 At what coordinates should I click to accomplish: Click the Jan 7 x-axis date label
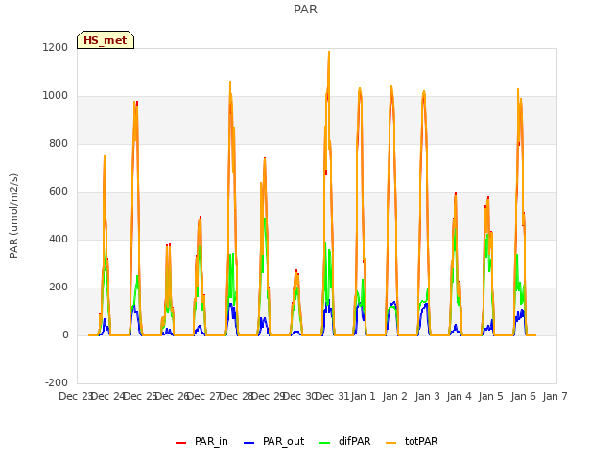(555, 396)
